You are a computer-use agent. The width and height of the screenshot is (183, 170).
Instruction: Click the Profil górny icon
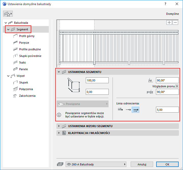[x=15, y=36]
